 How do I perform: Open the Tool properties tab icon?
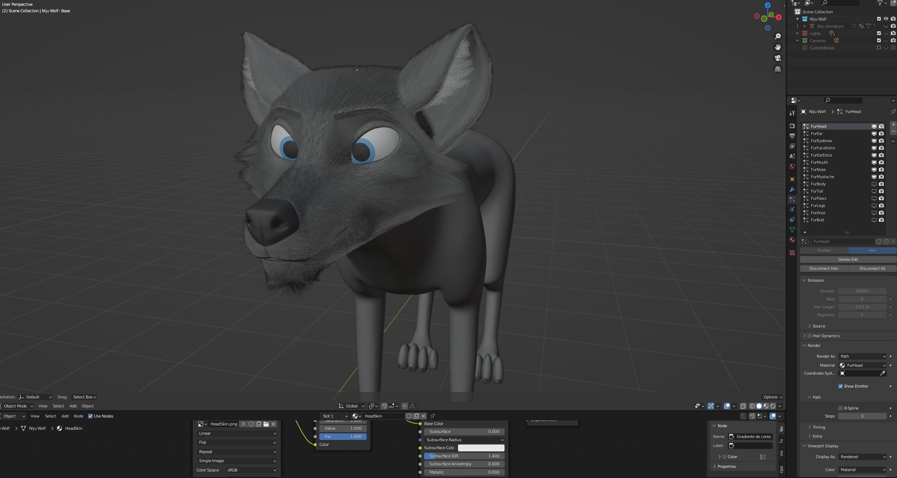[x=792, y=113]
